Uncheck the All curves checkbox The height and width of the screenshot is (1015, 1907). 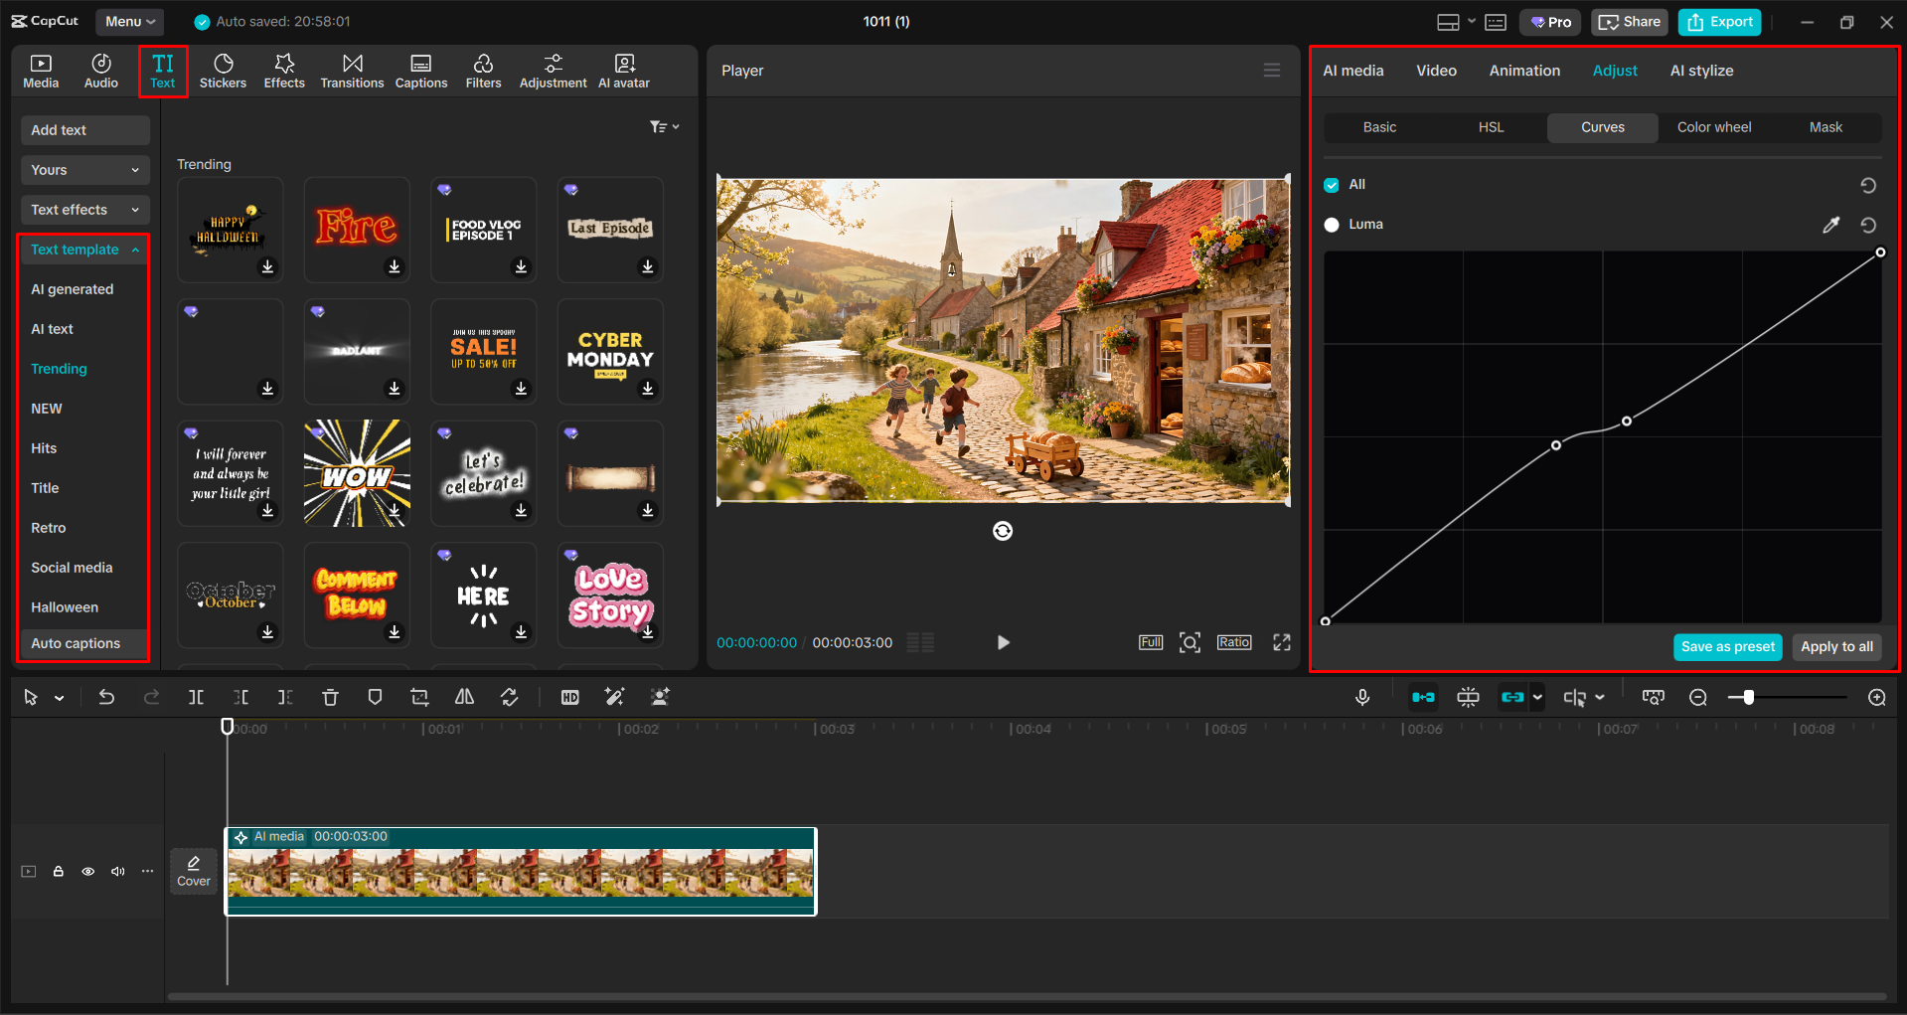tap(1332, 185)
